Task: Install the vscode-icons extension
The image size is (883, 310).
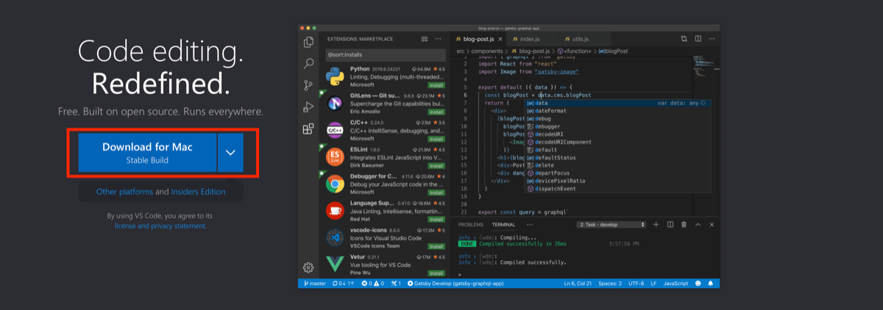Action: pos(436,245)
